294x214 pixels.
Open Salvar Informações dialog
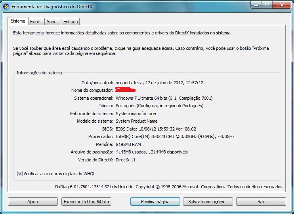coord(208,202)
